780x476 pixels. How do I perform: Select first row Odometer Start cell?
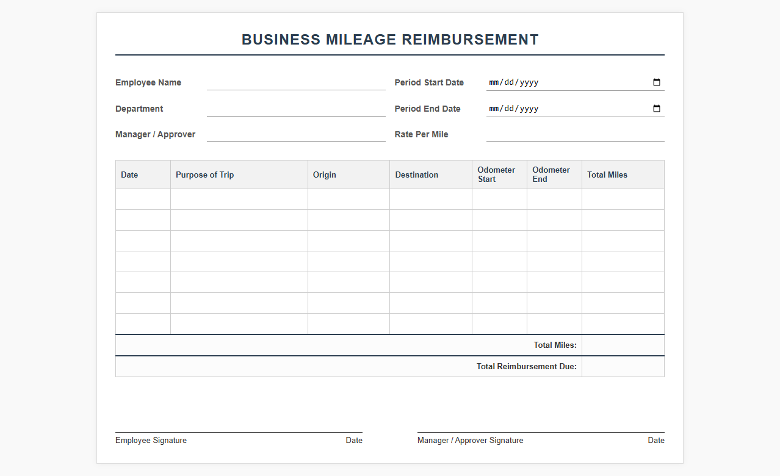pyautogui.click(x=499, y=200)
